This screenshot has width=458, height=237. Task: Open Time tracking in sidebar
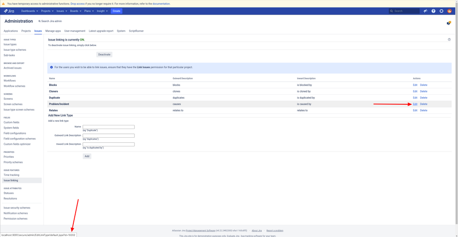pos(11,175)
